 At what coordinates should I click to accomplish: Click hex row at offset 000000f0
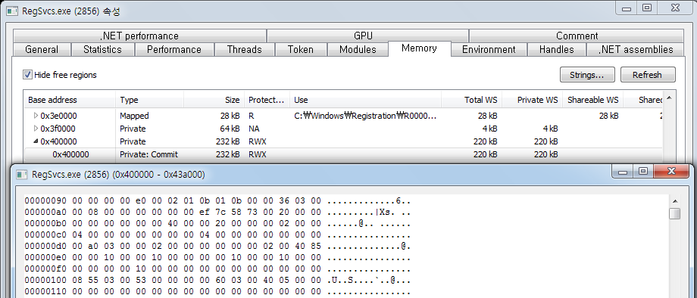point(217,269)
